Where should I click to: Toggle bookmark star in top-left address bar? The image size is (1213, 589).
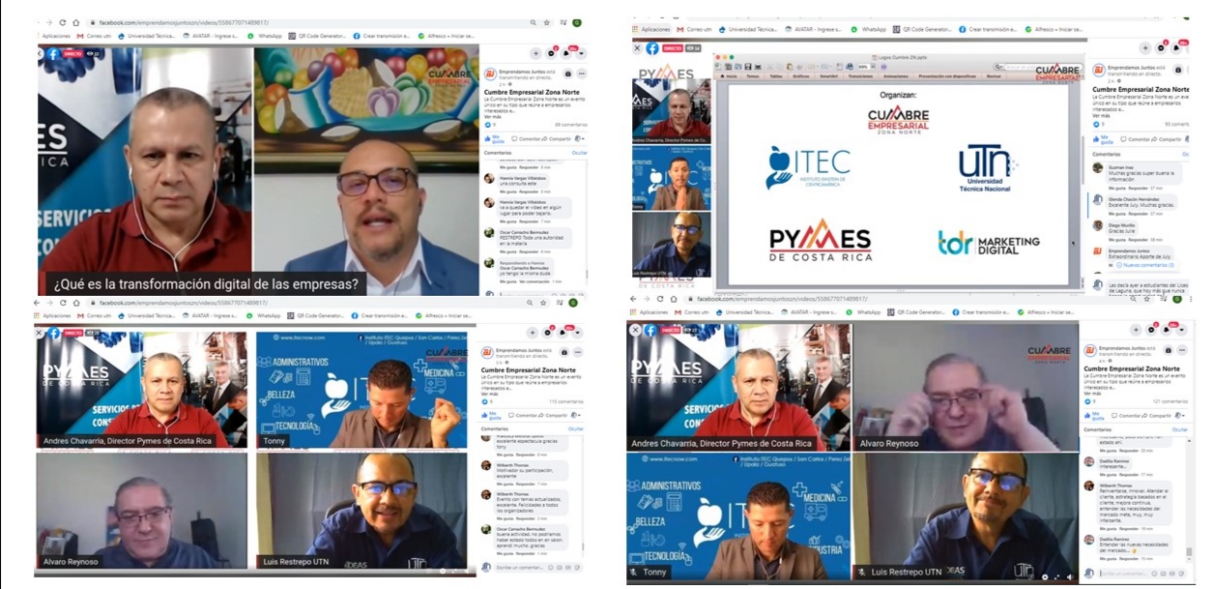point(547,22)
